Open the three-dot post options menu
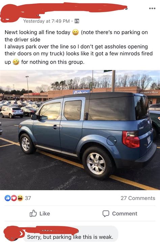 [x=152, y=8]
